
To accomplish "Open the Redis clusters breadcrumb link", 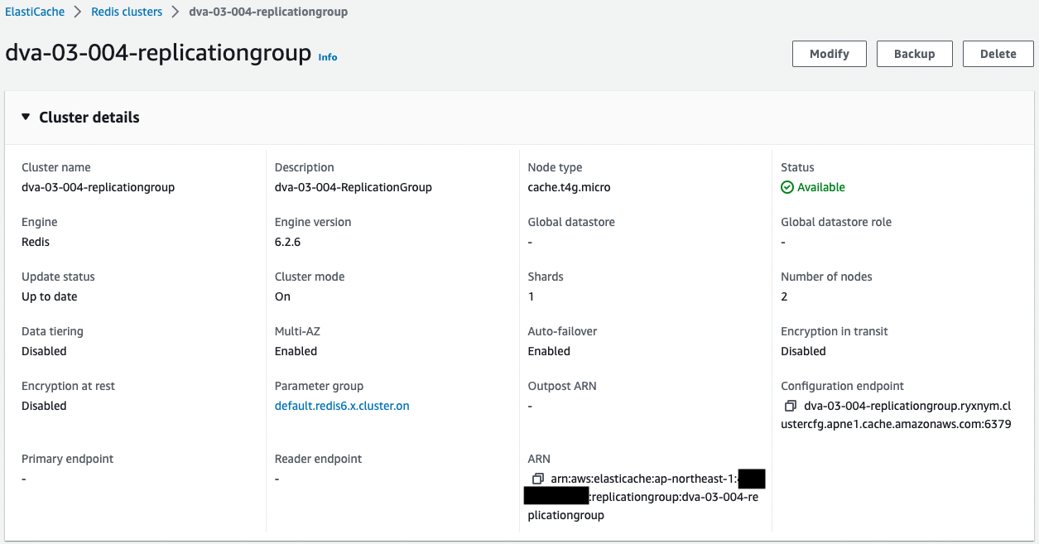I will point(127,12).
